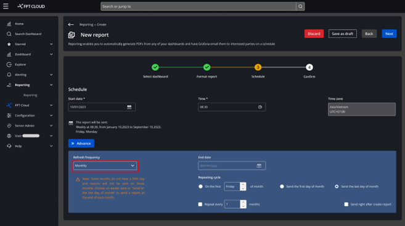Click the Time zone Asia/Vietnam field
Image resolution: width=405 pixels, height=226 pixels.
362,110
